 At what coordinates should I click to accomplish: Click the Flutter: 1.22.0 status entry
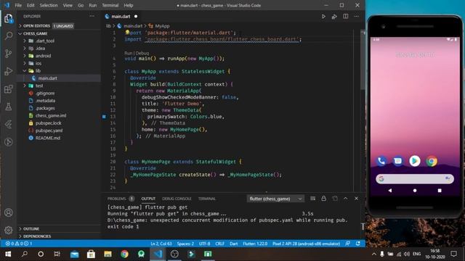tap(255, 244)
